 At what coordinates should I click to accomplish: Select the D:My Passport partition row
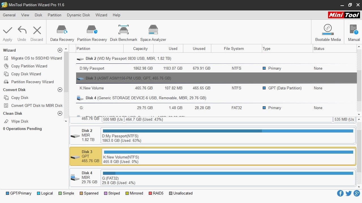(x=216, y=68)
